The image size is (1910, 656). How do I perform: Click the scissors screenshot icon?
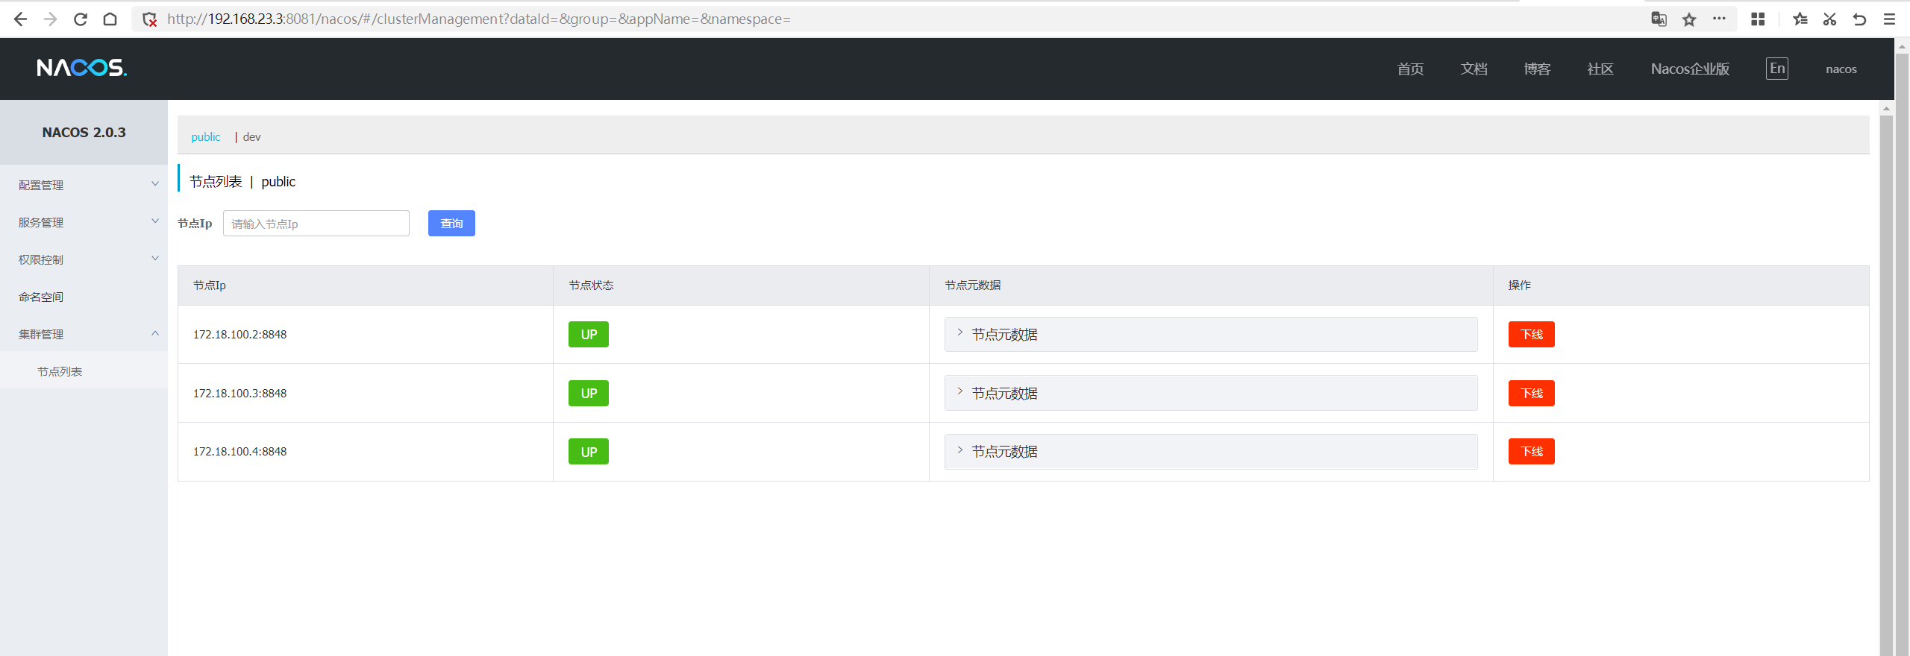pyautogui.click(x=1829, y=19)
